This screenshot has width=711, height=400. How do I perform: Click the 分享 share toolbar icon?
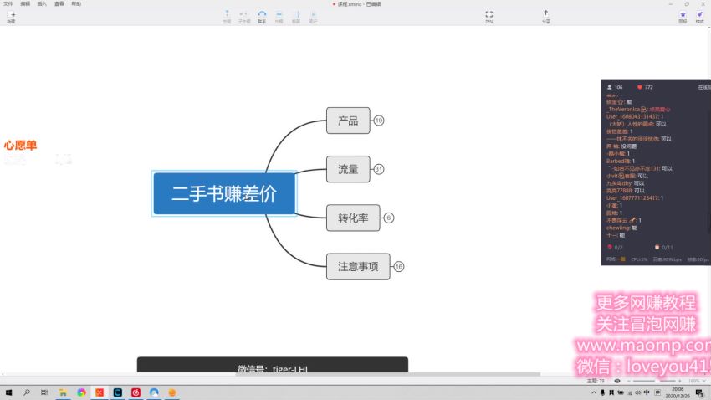coord(546,18)
